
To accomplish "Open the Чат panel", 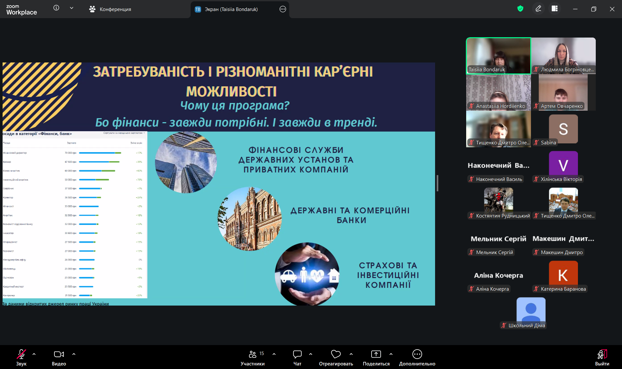I will [297, 358].
